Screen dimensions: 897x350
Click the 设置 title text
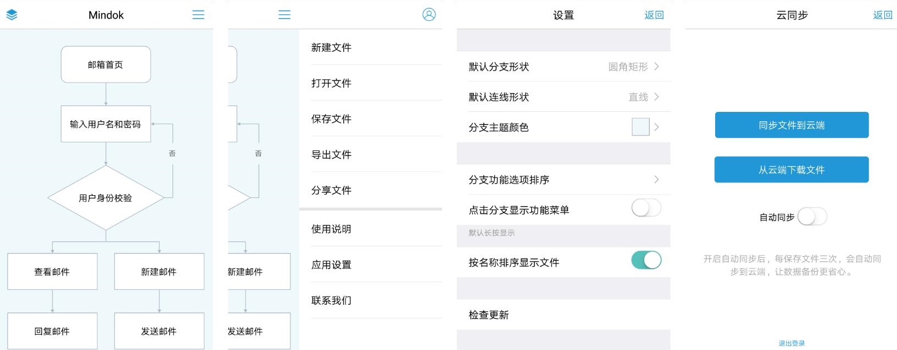coord(564,15)
